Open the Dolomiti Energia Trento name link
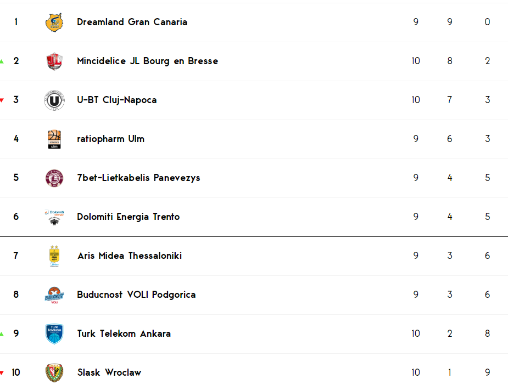The width and height of the screenshot is (508, 390). tap(128, 217)
